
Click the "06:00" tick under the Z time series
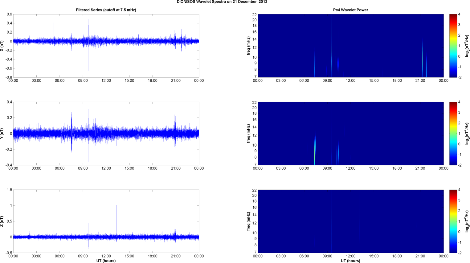point(59,256)
